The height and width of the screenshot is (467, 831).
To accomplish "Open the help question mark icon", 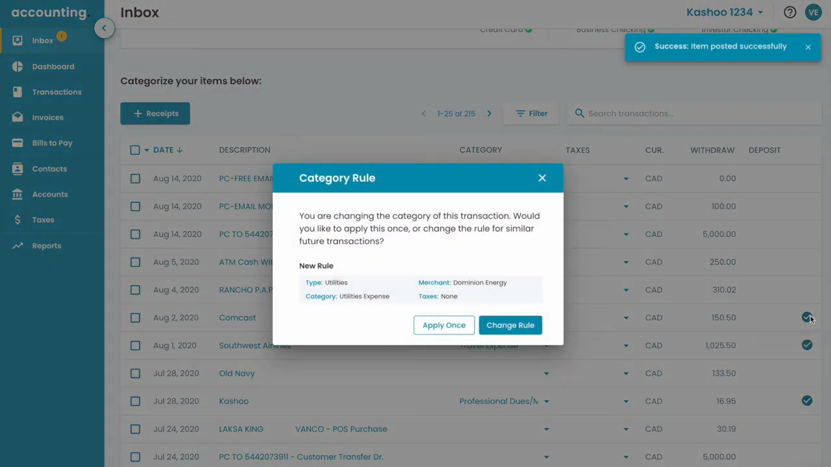I will (x=790, y=12).
